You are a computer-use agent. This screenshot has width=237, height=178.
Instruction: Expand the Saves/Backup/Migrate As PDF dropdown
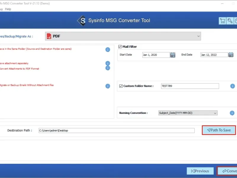point(123,36)
